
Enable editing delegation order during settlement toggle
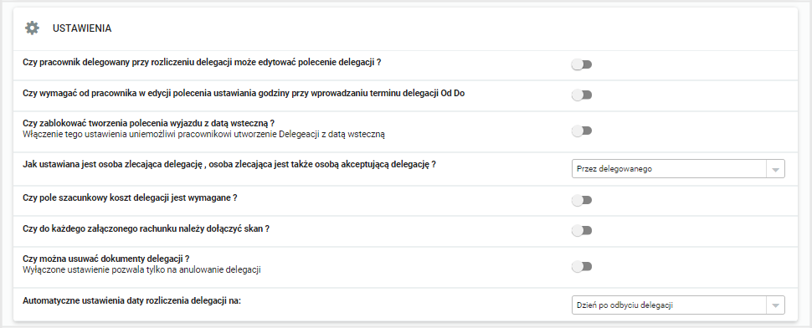(582, 64)
